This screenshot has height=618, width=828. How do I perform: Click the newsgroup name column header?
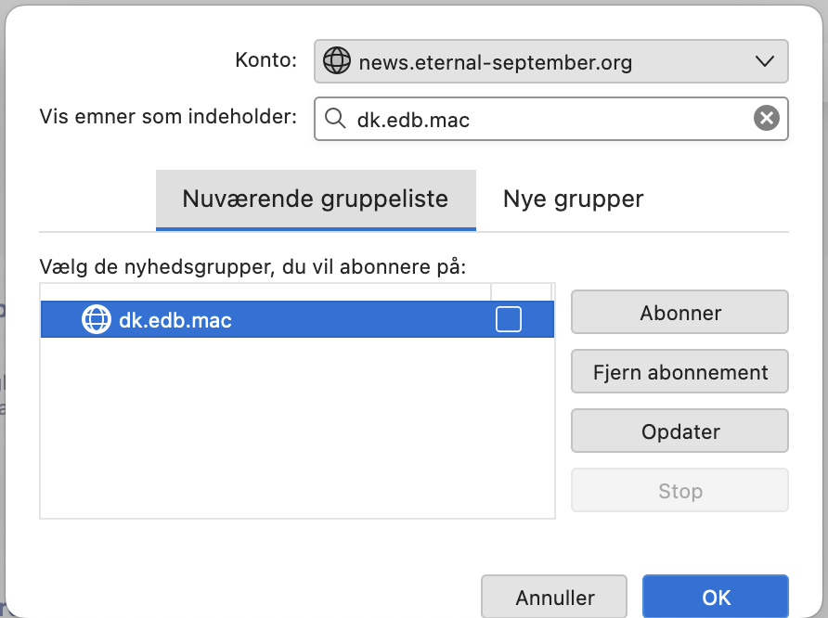click(x=265, y=292)
